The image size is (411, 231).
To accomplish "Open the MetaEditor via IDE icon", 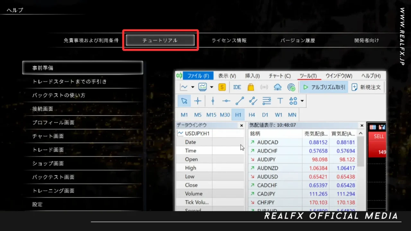I will [237, 87].
